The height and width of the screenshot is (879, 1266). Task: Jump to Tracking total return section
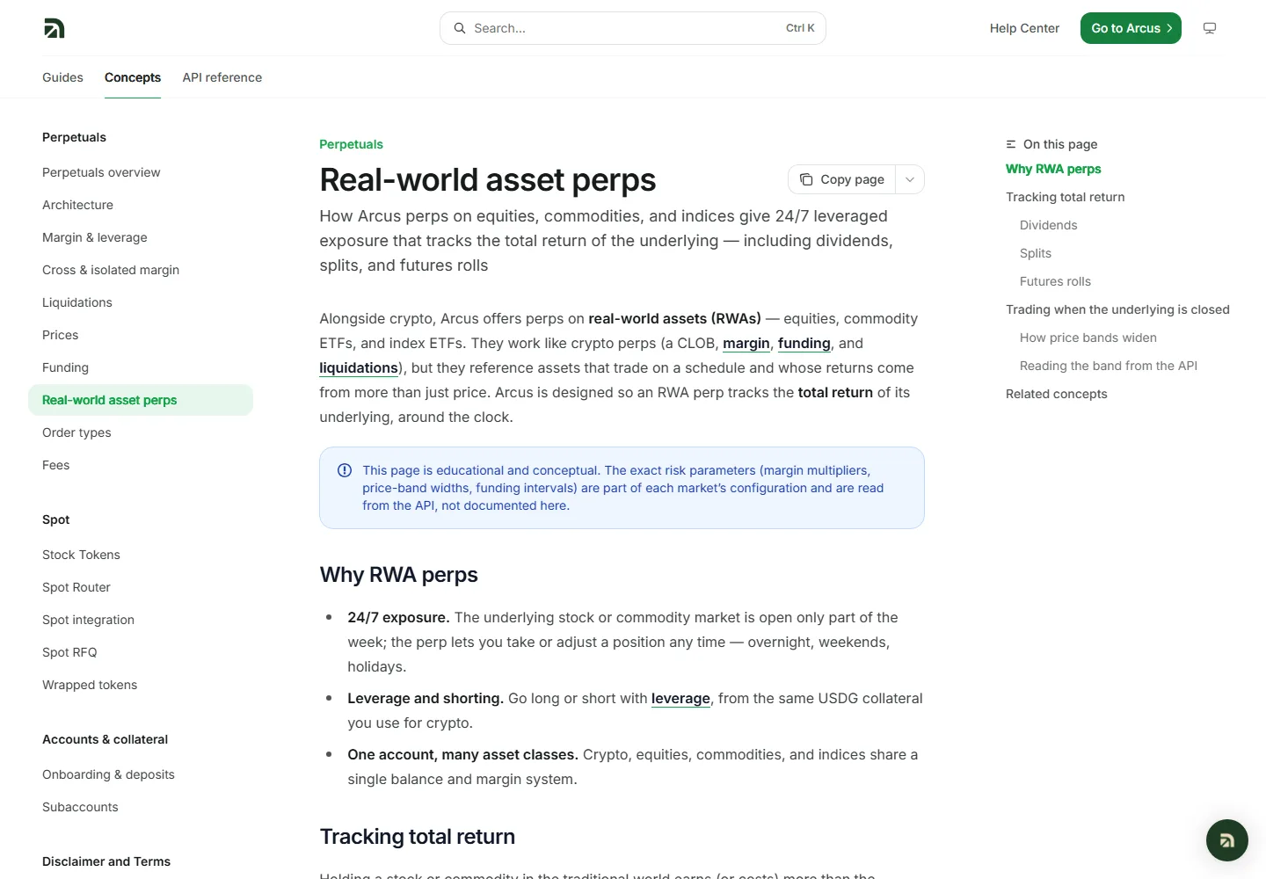pos(1066,197)
